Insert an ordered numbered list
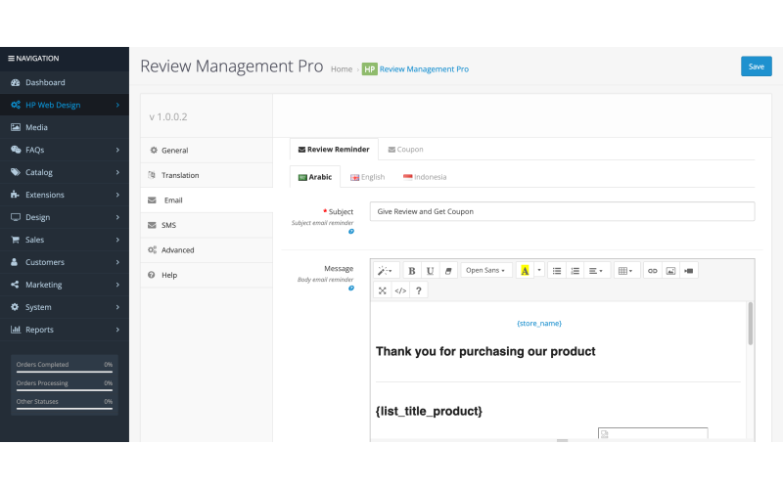This screenshot has width=783, height=489. click(x=576, y=271)
